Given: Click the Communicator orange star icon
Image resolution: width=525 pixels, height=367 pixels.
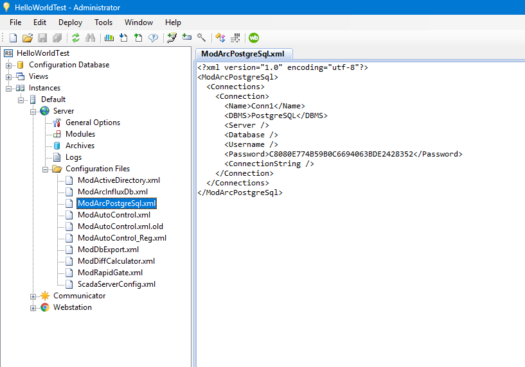Looking at the screenshot, I should click(x=44, y=296).
